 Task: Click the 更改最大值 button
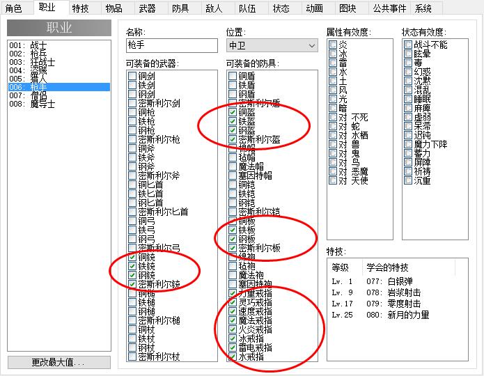click(x=59, y=362)
